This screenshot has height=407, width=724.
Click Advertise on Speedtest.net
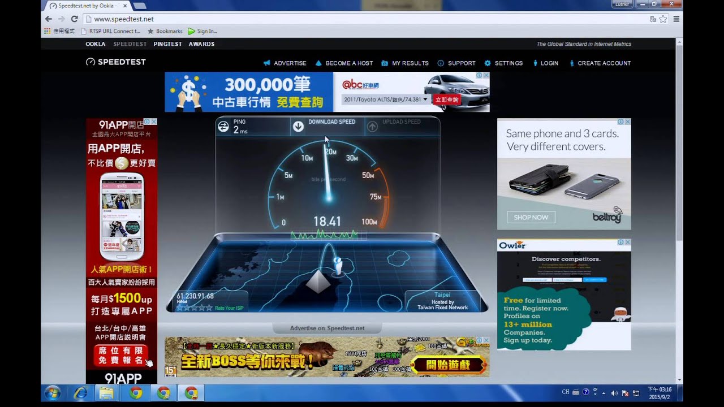pyautogui.click(x=327, y=328)
